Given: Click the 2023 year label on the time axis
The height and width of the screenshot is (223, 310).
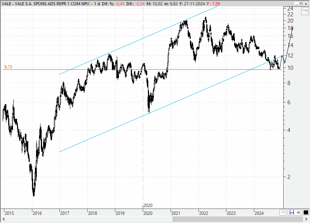Looking at the screenshot, I should pyautogui.click(x=231, y=213).
